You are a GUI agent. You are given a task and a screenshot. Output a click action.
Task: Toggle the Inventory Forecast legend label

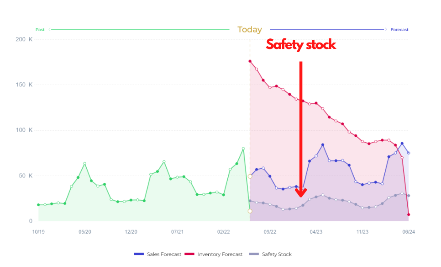220,254
